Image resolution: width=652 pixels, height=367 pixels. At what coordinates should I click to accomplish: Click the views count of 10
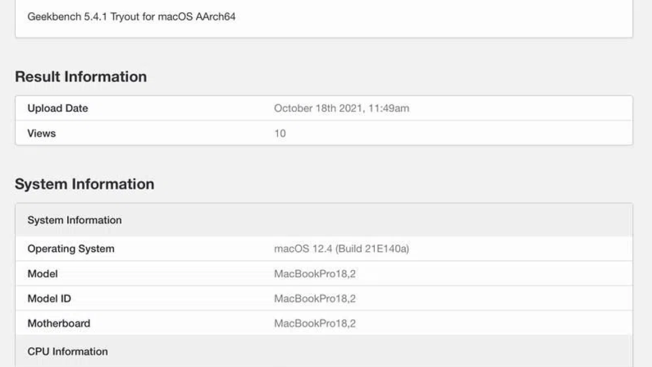pos(280,134)
